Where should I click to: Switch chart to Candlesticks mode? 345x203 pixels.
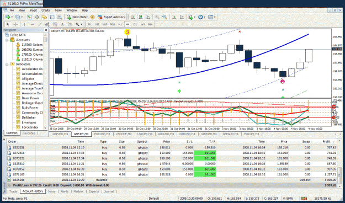pyautogui.click(x=141, y=17)
